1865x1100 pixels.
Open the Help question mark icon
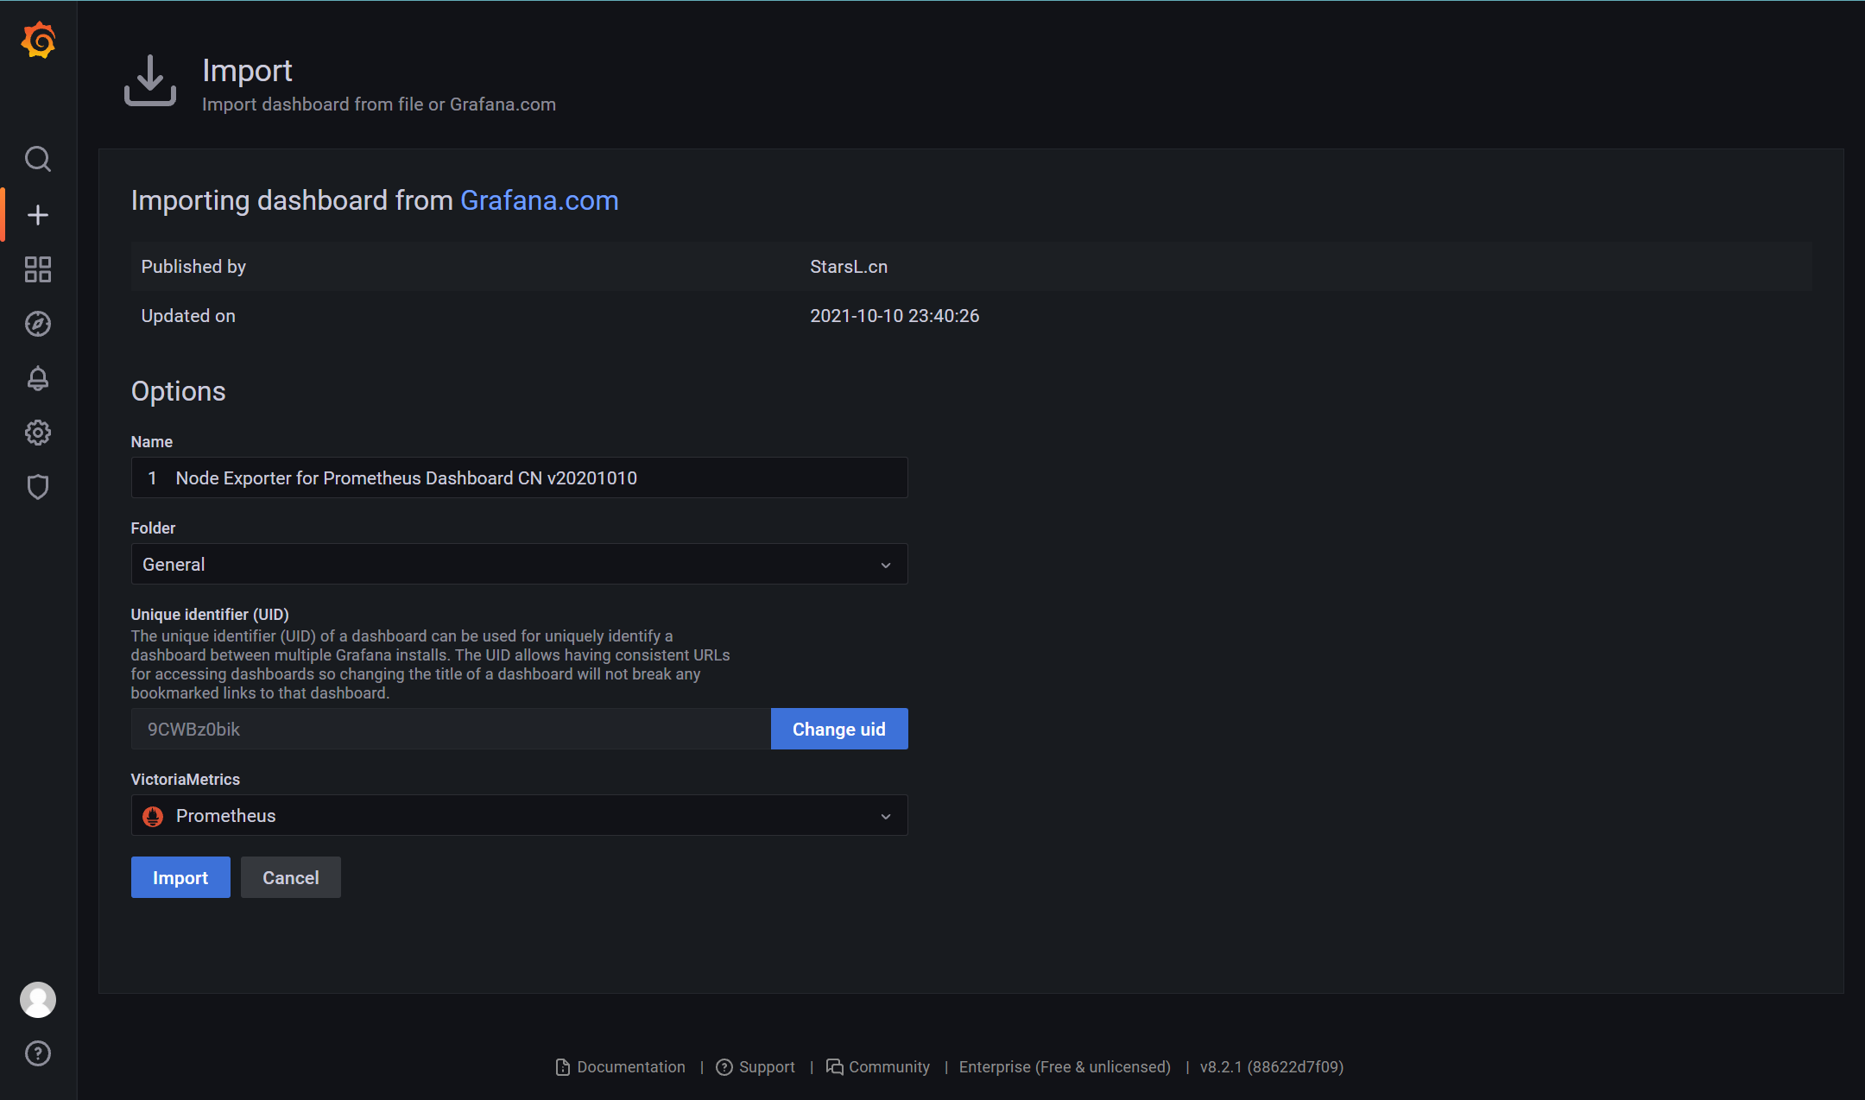pyautogui.click(x=38, y=1053)
